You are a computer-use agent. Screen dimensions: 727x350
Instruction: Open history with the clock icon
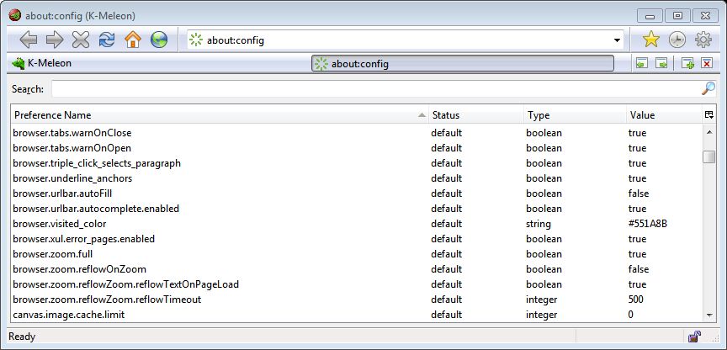click(x=677, y=40)
